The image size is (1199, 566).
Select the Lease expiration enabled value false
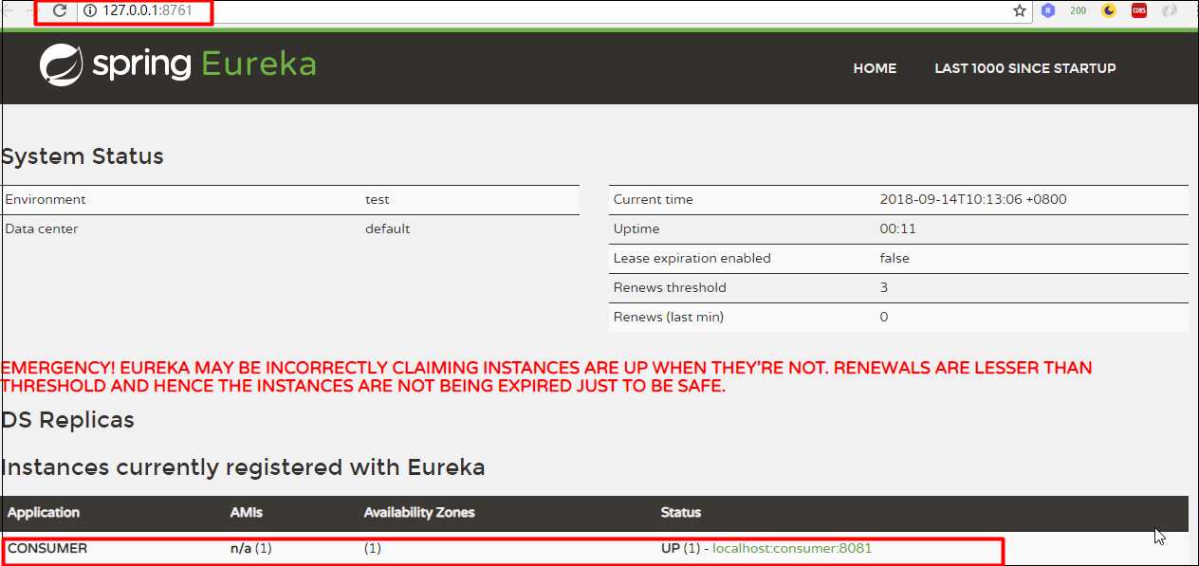[x=895, y=258]
